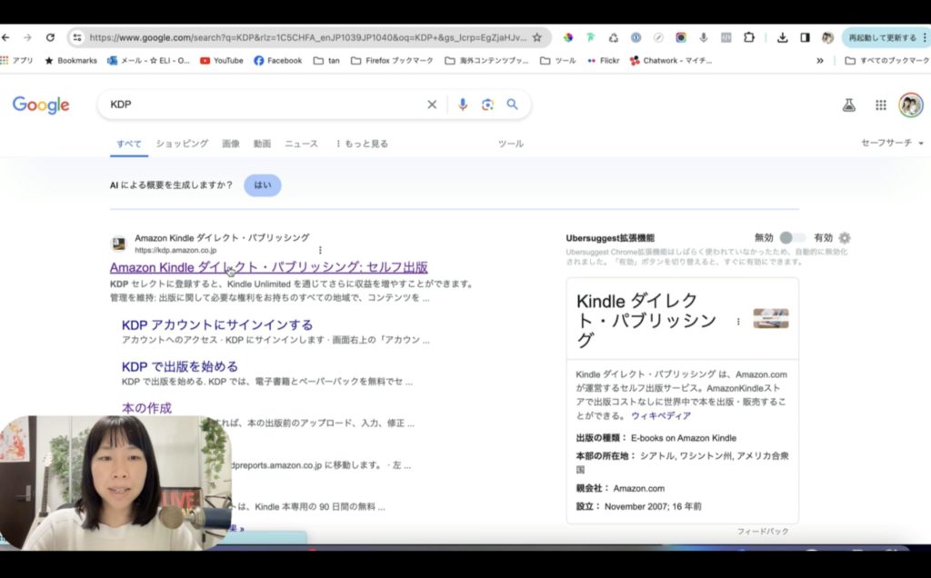
Task: Open Search Labs flask icon
Action: [x=849, y=105]
